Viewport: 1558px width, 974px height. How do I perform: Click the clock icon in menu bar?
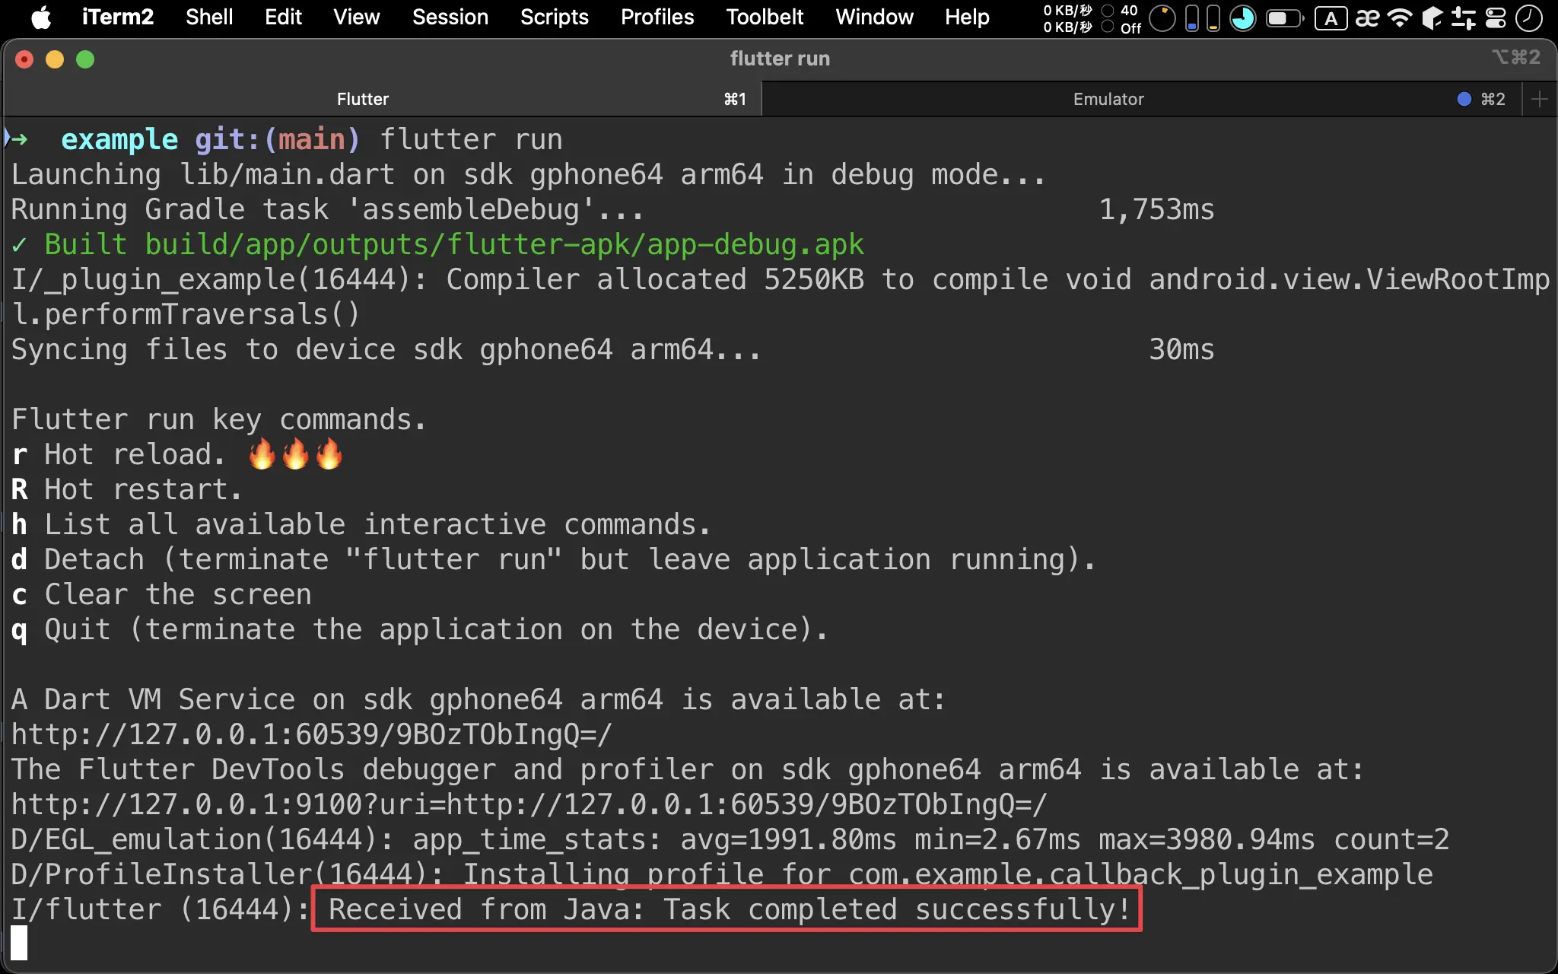point(1528,18)
